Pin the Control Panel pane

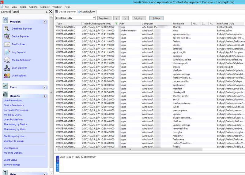tap(47, 12)
